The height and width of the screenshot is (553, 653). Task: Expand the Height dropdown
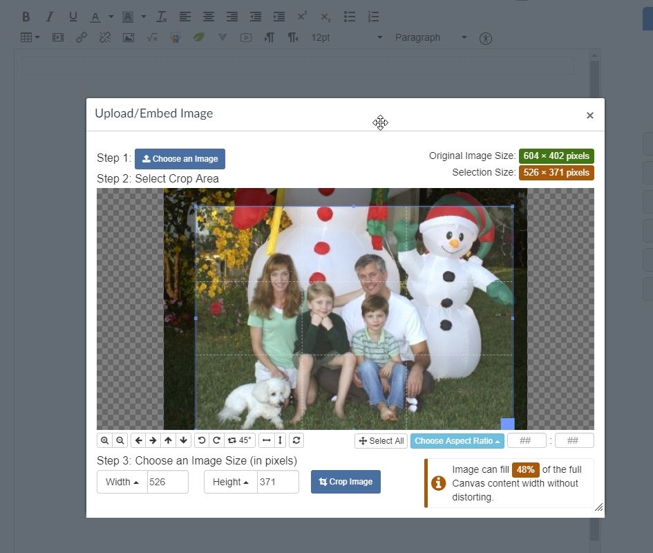[x=230, y=482]
